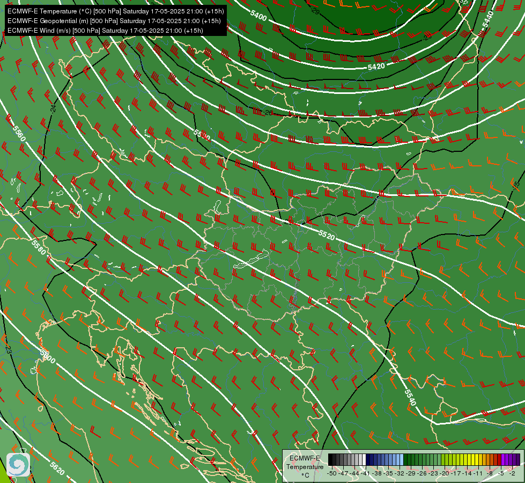The image size is (525, 483).
Task: Click the 5400 geopotential contour label
Action: (x=258, y=16)
